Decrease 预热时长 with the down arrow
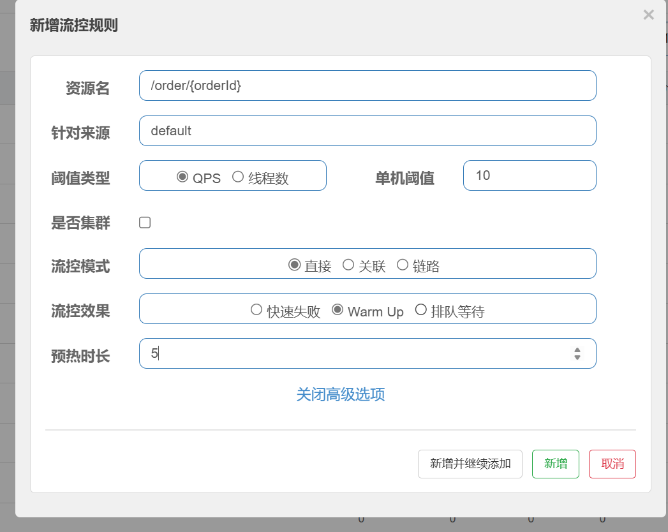Screen dimensions: 668x532 (x=577, y=357)
